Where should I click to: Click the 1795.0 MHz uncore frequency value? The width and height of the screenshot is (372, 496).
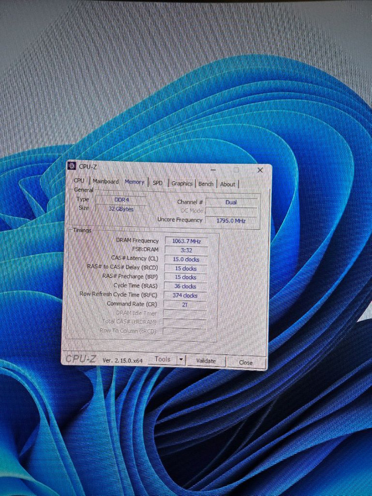(231, 221)
